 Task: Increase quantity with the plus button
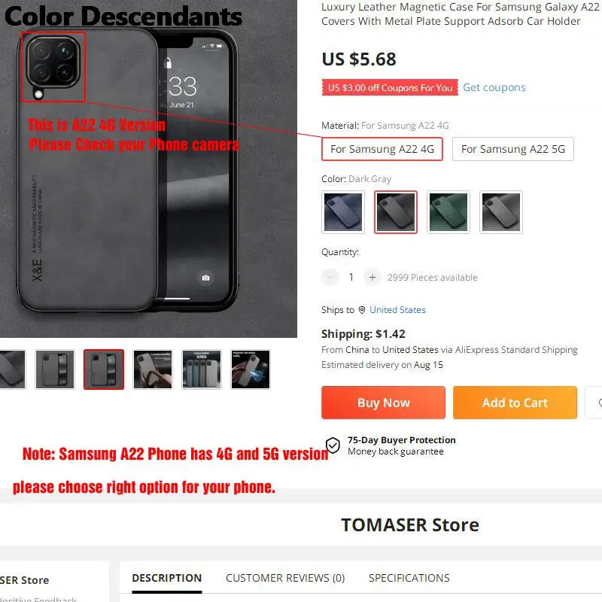coord(372,277)
